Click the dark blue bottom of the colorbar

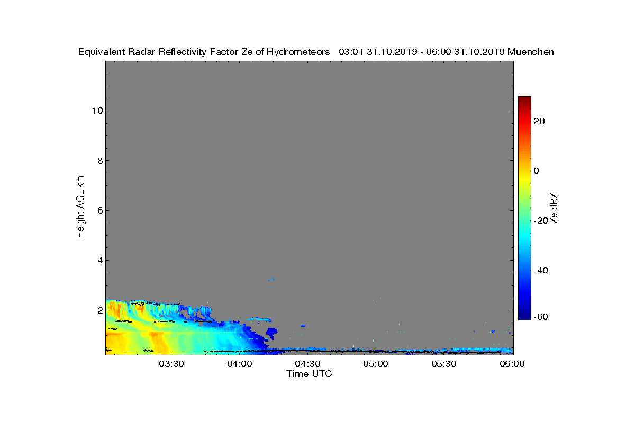tap(524, 316)
